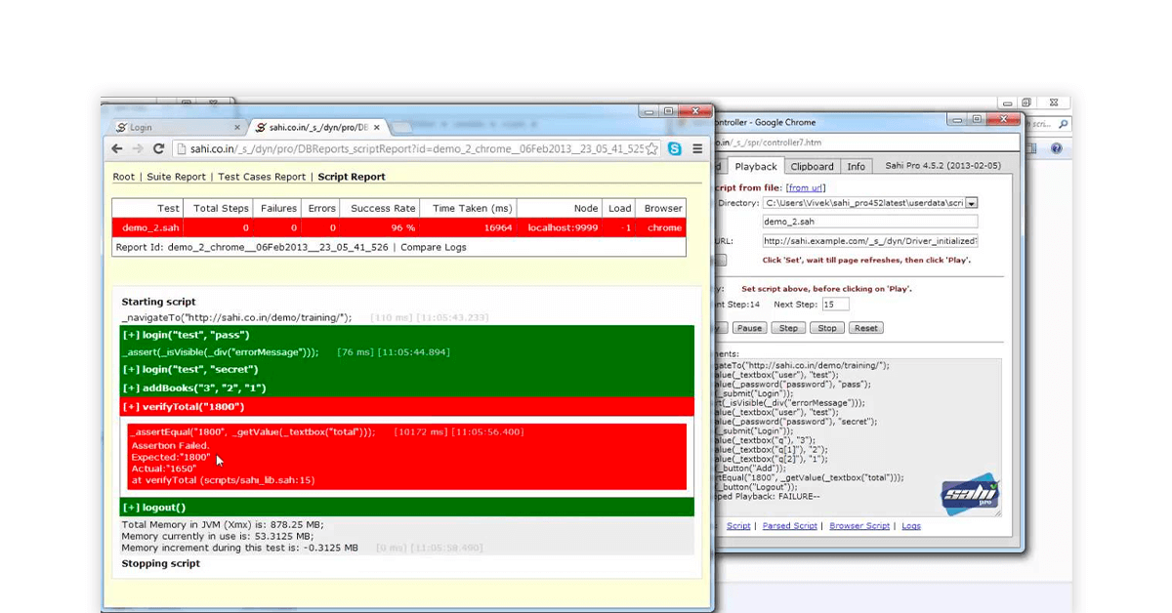
Task: Click the address bar URL field
Action: (x=415, y=149)
